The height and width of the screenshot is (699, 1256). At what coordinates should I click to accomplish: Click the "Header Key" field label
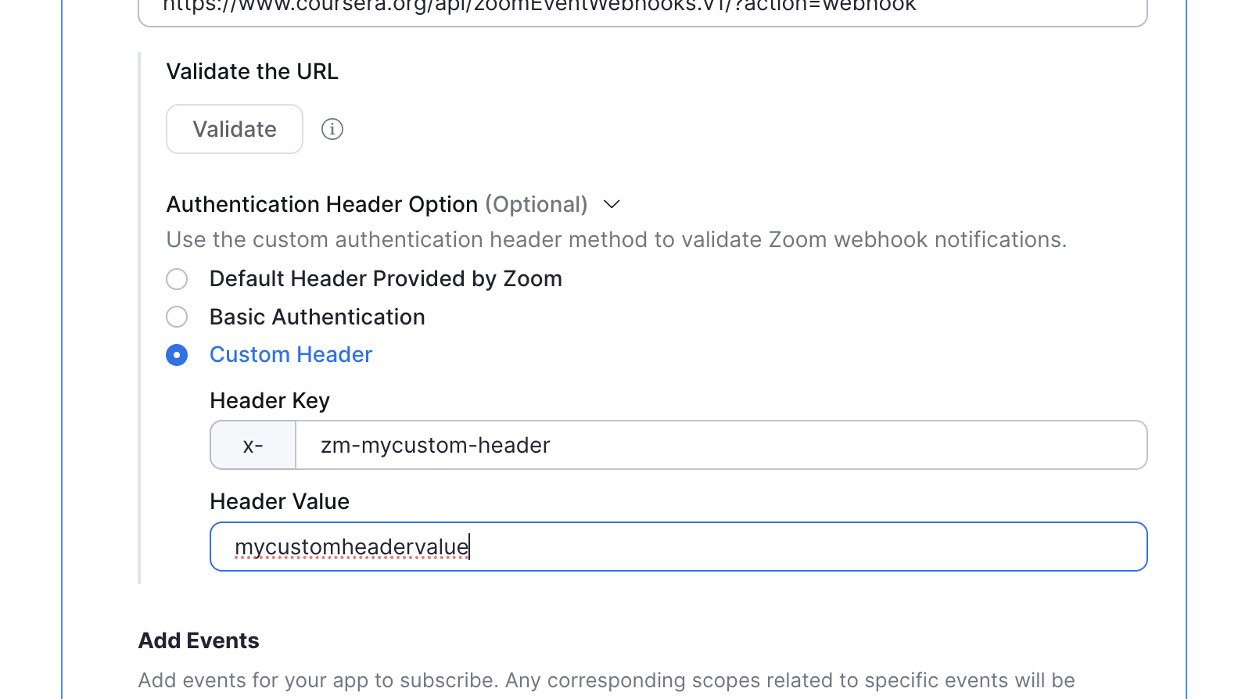(270, 400)
